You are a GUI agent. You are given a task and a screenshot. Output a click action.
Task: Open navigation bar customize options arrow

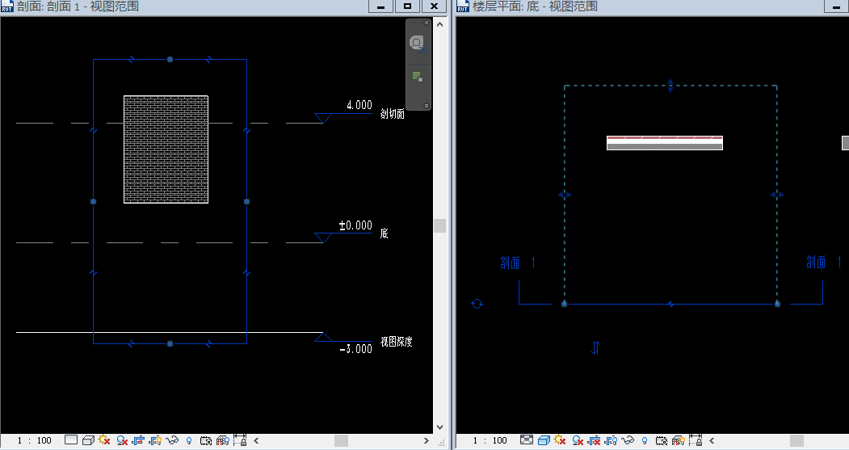pyautogui.click(x=427, y=106)
